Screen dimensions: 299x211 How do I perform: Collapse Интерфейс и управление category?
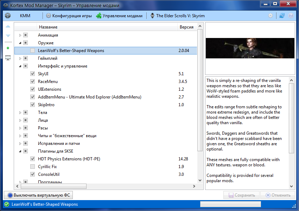click(x=20, y=66)
